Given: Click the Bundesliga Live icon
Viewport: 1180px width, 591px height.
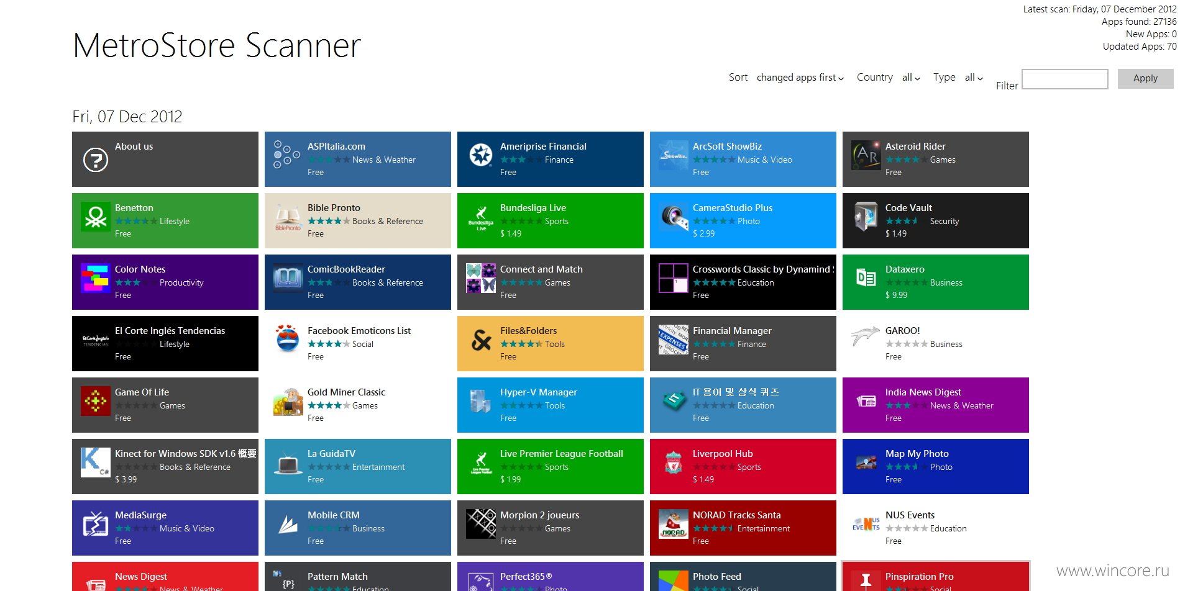Looking at the screenshot, I should (481, 218).
